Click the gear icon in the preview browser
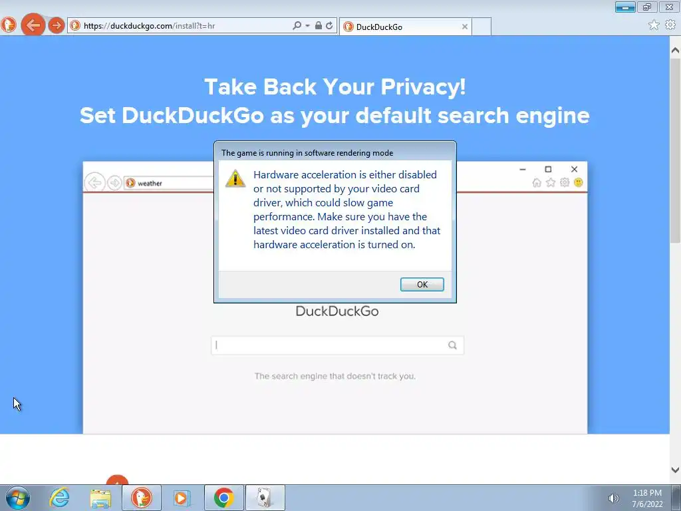The image size is (681, 511). click(565, 182)
